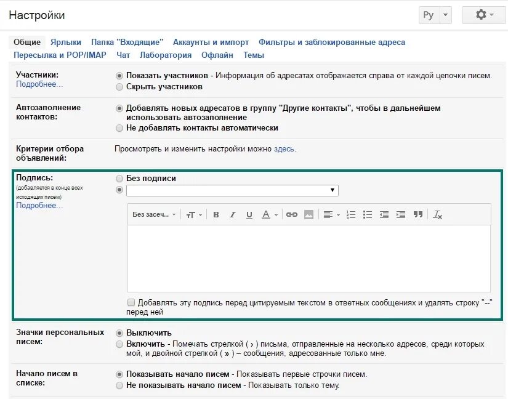Open the text color picker icon
This screenshot has width=508, height=399.
pyautogui.click(x=266, y=215)
